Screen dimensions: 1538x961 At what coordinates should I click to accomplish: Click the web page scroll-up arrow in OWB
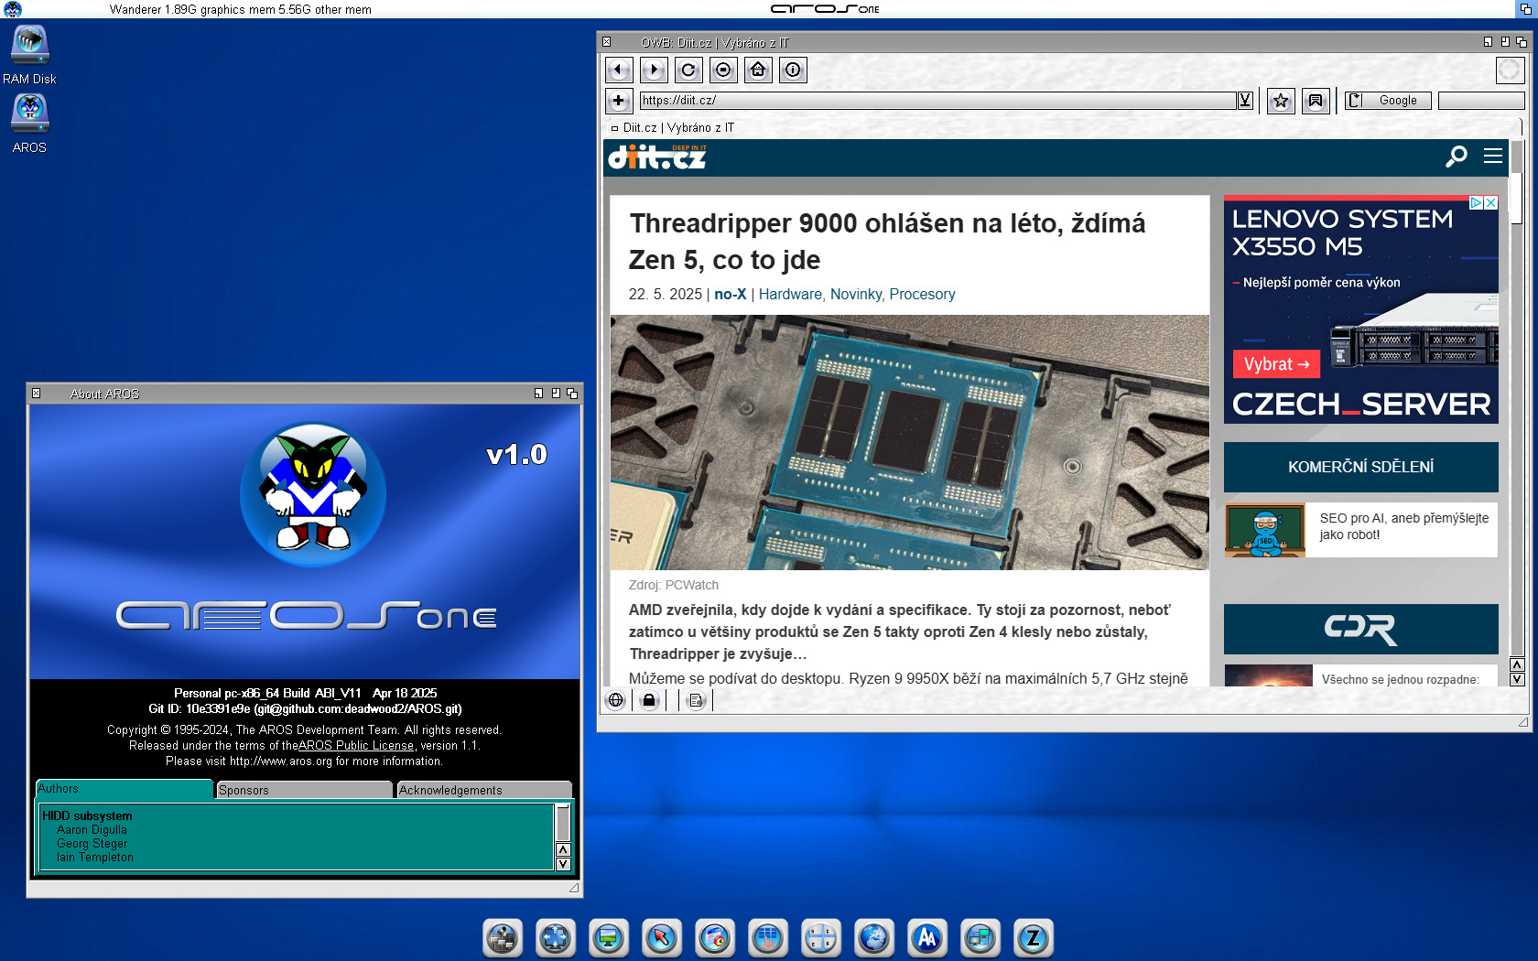click(1517, 665)
